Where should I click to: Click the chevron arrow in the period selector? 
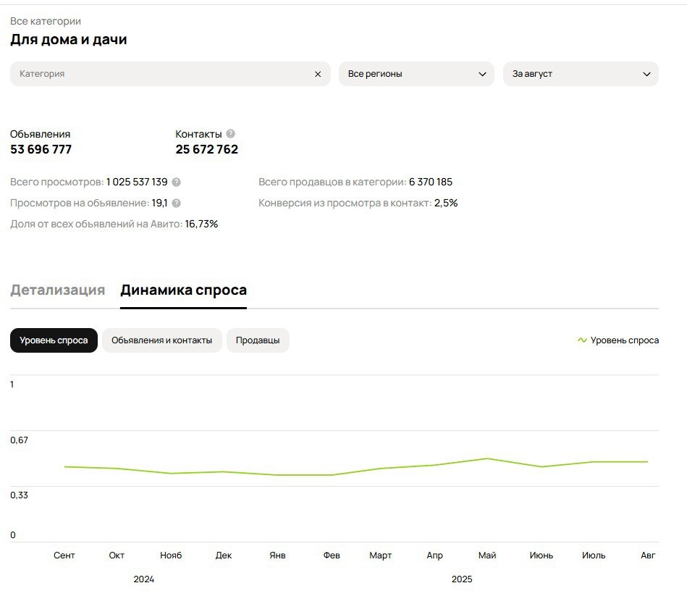(647, 74)
